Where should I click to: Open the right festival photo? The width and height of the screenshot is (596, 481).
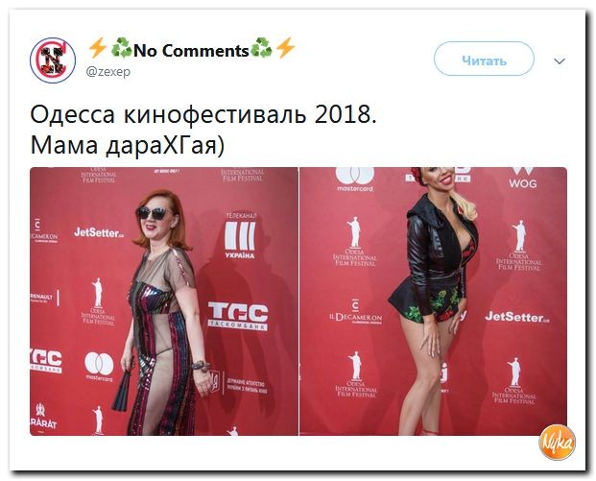pos(433,301)
